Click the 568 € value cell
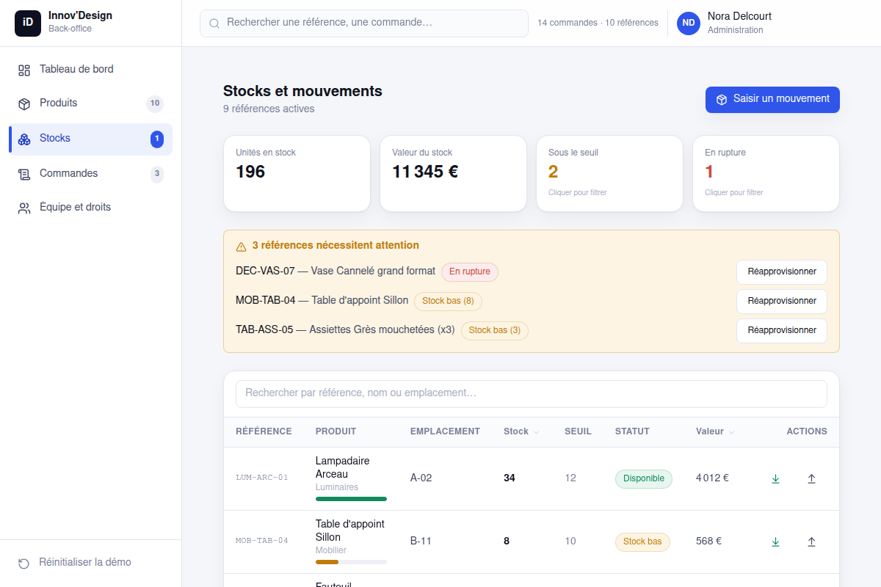Viewport: 881px width, 587px height. [709, 541]
